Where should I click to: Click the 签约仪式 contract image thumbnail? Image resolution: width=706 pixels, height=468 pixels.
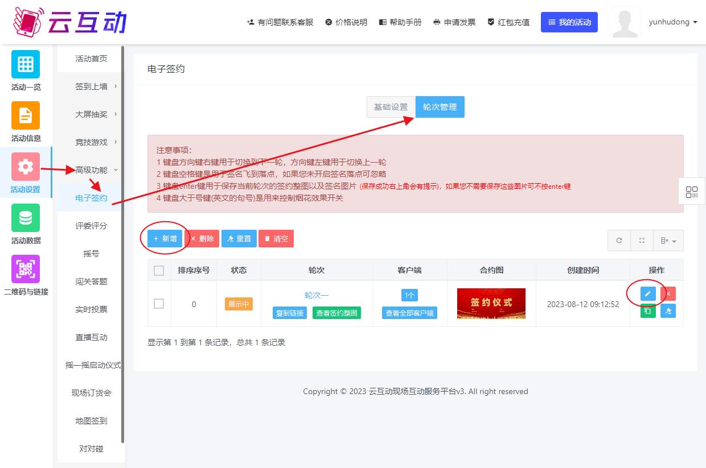coord(491,303)
